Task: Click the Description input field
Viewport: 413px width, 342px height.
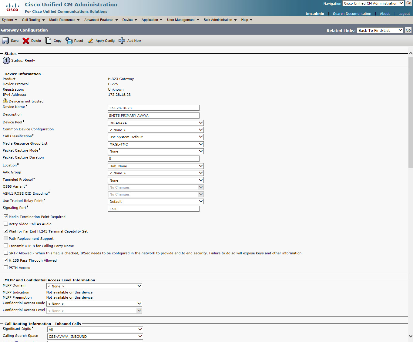Action: pos(154,116)
